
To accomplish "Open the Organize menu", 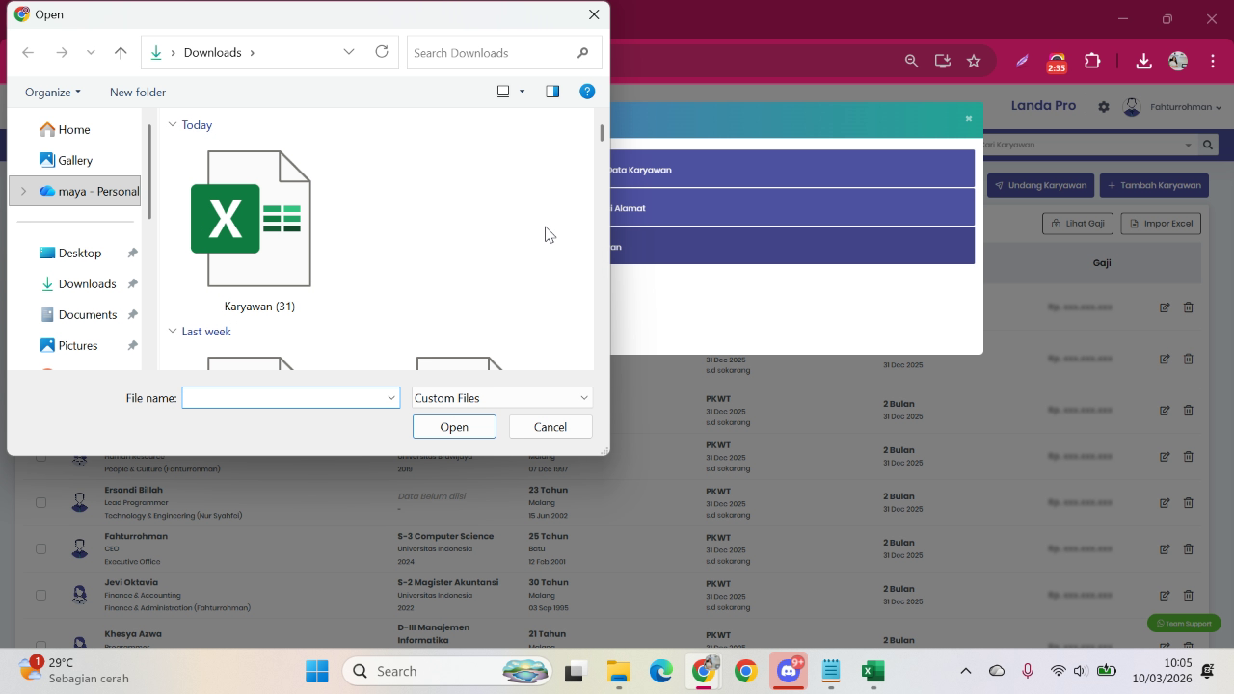I will [x=53, y=92].
